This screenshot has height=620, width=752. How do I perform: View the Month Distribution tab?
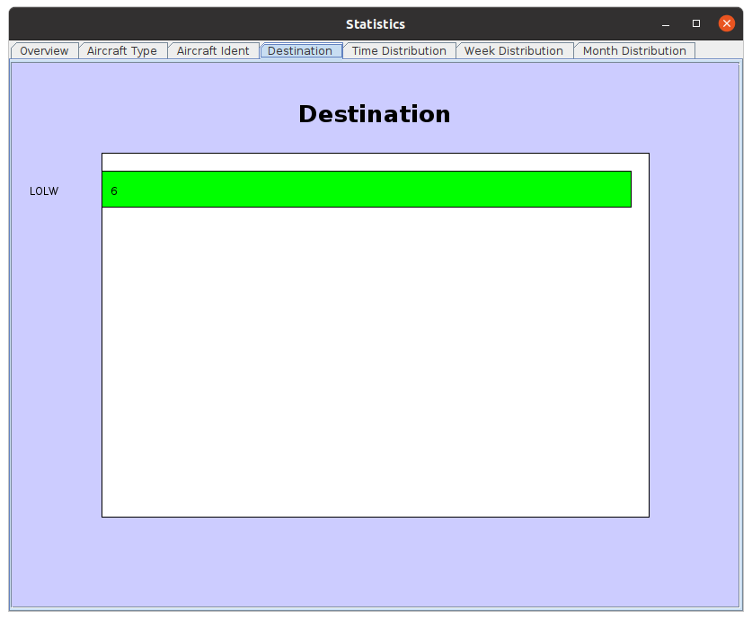coord(634,51)
